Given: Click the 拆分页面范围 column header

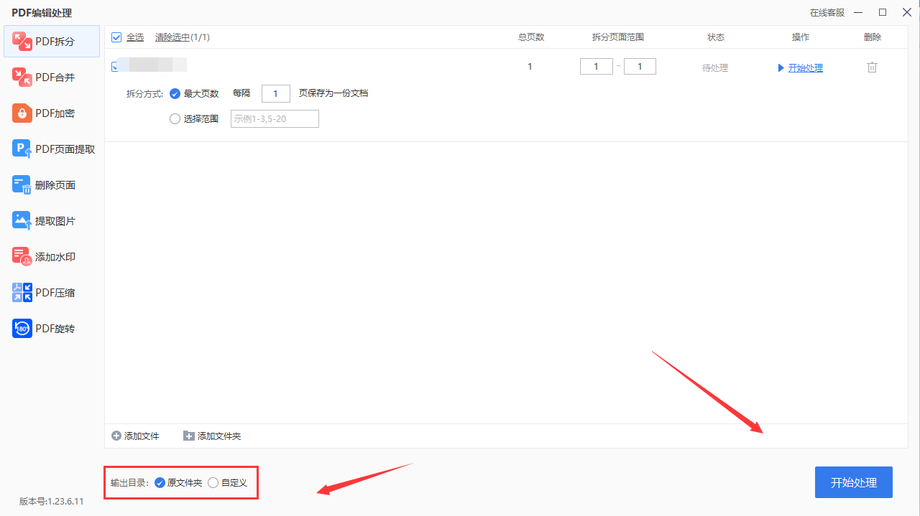Looking at the screenshot, I should click(618, 37).
